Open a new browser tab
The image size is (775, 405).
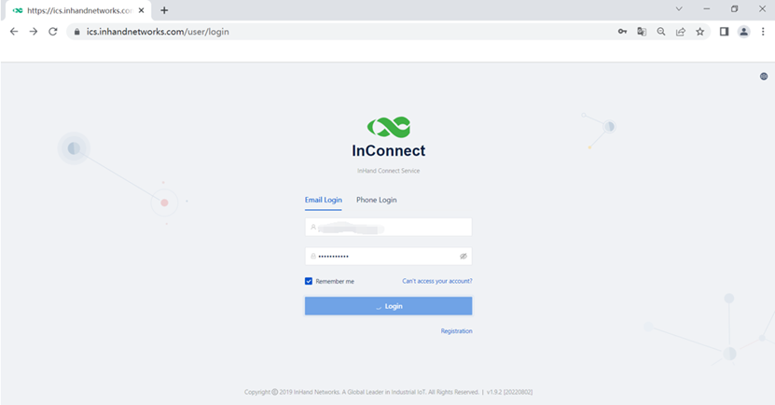164,10
